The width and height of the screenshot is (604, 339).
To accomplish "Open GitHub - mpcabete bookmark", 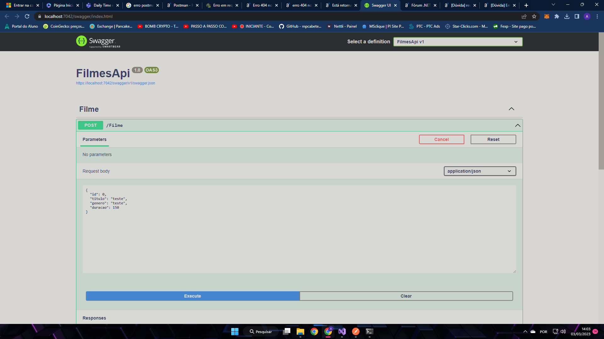I will pos(300,26).
